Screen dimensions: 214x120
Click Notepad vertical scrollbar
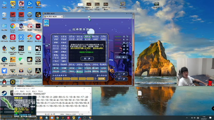coord(91,102)
